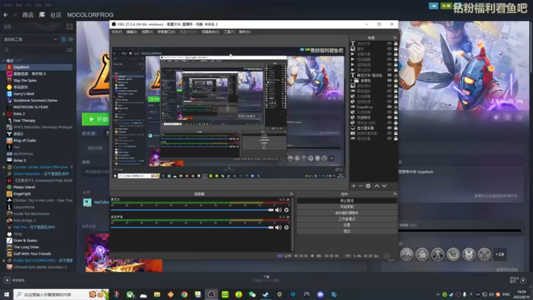
Task: Open Discord from the Windows taskbar
Action: pyautogui.click(x=320, y=294)
